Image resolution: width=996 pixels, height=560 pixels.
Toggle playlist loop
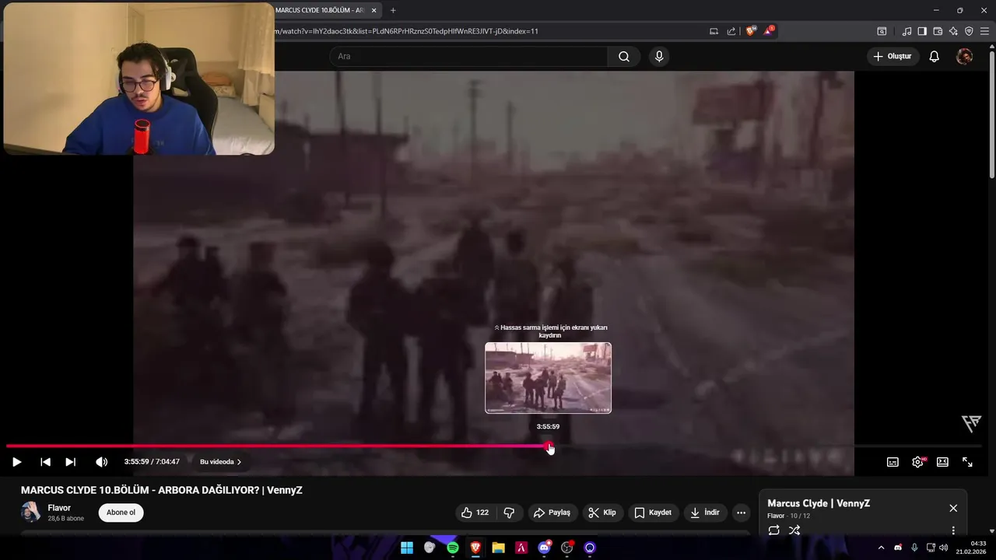(x=773, y=530)
